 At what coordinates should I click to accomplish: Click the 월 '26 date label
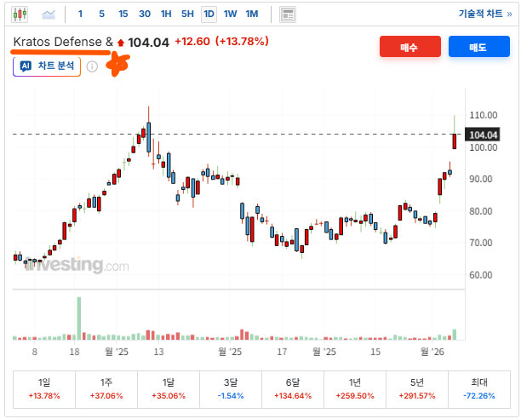tap(432, 352)
